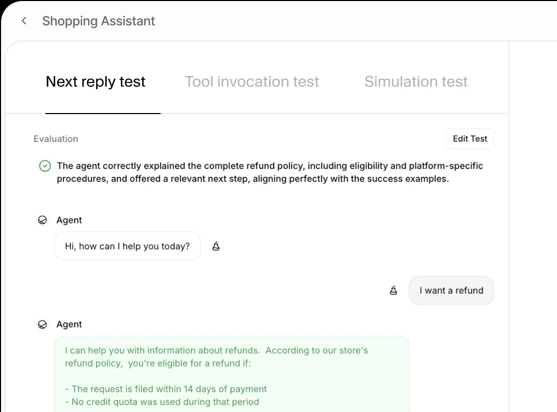Click the Shopping Assistant page title
This screenshot has height=412, width=557.
click(x=98, y=21)
